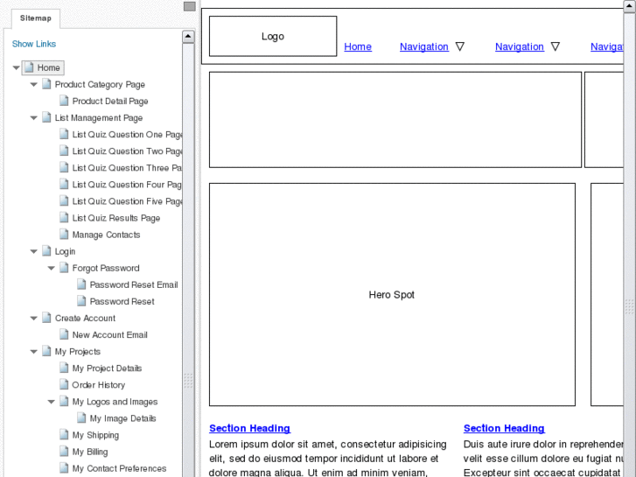Screen dimensions: 636x477
Task: Click page icon beside Password Reset Email
Action: point(81,284)
